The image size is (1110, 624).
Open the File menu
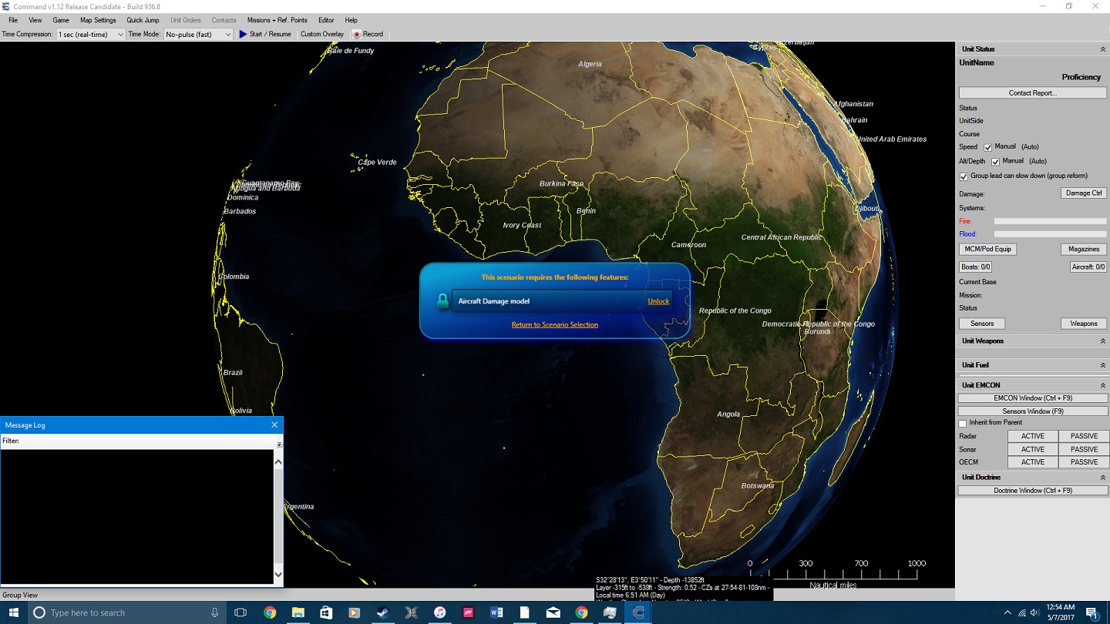pos(13,20)
